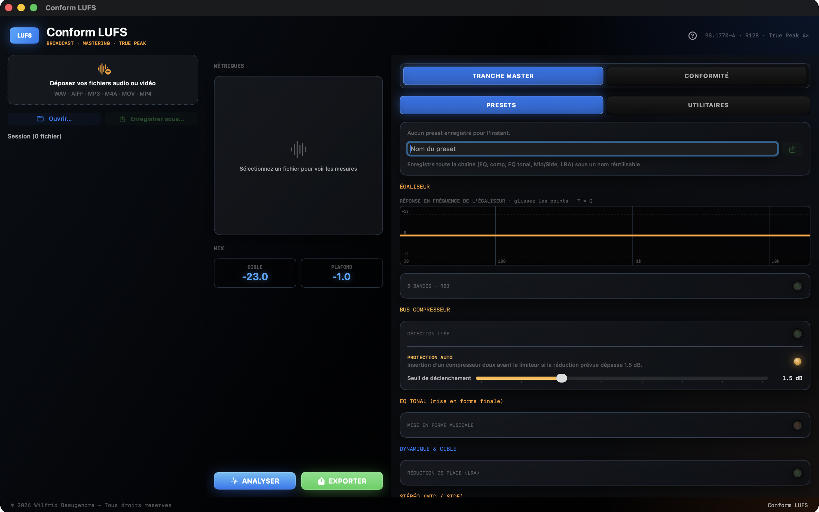Click the orange equalizer response curve line
The height and width of the screenshot is (512, 819).
point(605,235)
